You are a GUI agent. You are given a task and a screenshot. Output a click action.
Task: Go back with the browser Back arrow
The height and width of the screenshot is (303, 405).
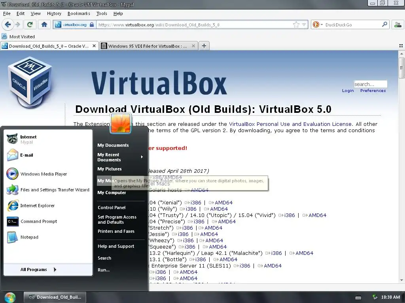pyautogui.click(x=7, y=24)
